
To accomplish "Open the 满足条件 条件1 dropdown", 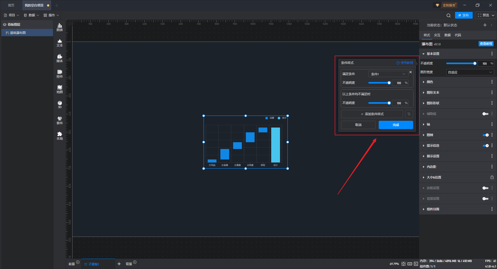I will [x=388, y=74].
